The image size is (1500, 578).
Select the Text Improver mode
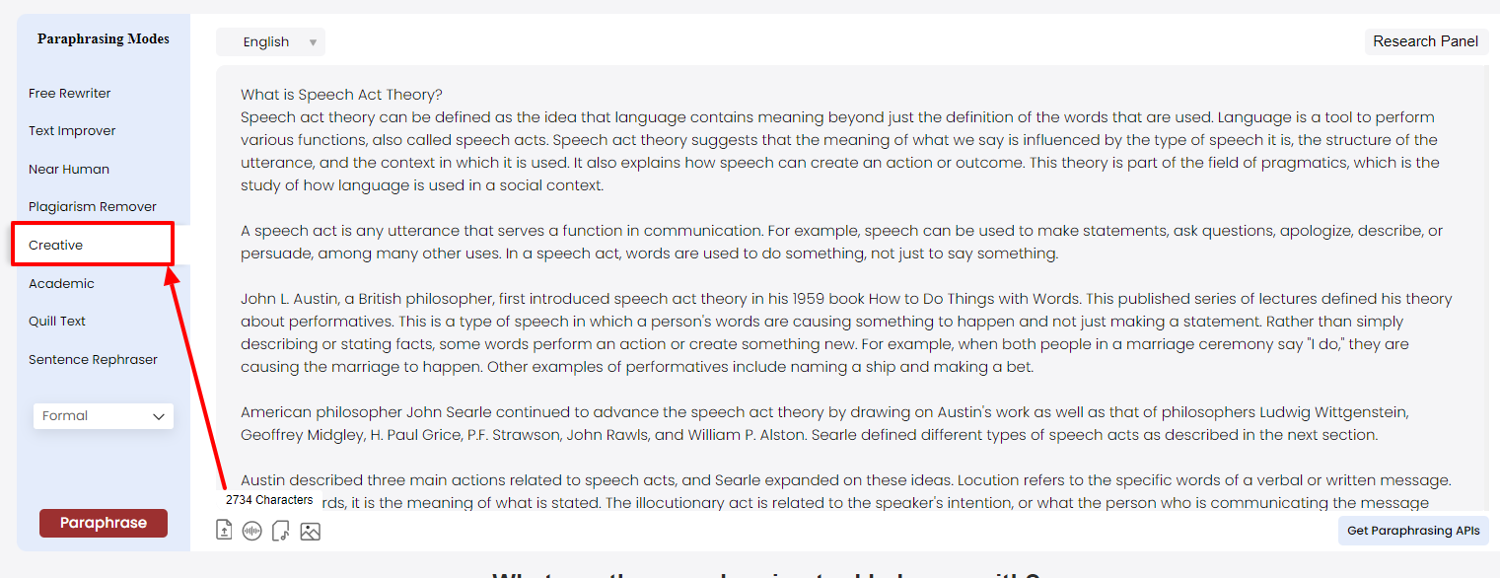pyautogui.click(x=72, y=131)
